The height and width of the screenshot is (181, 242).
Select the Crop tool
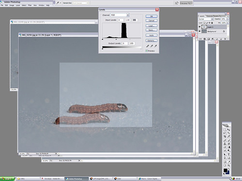coord(225,137)
